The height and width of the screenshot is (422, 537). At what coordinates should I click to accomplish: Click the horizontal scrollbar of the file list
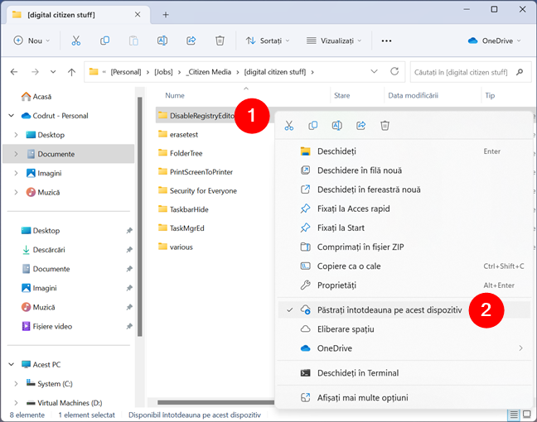click(x=215, y=402)
